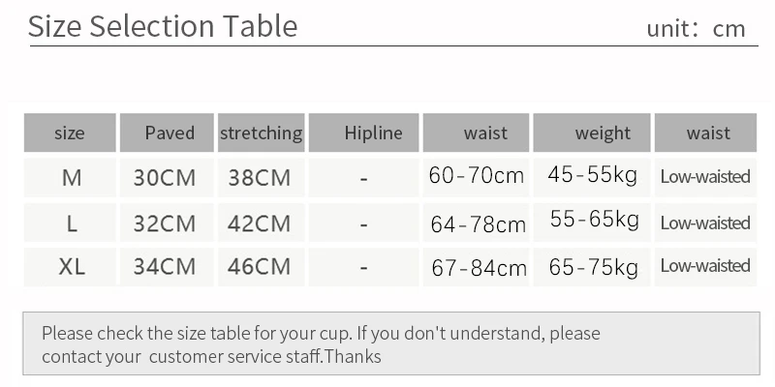
Task: Click the L size cell
Action: tap(71, 223)
